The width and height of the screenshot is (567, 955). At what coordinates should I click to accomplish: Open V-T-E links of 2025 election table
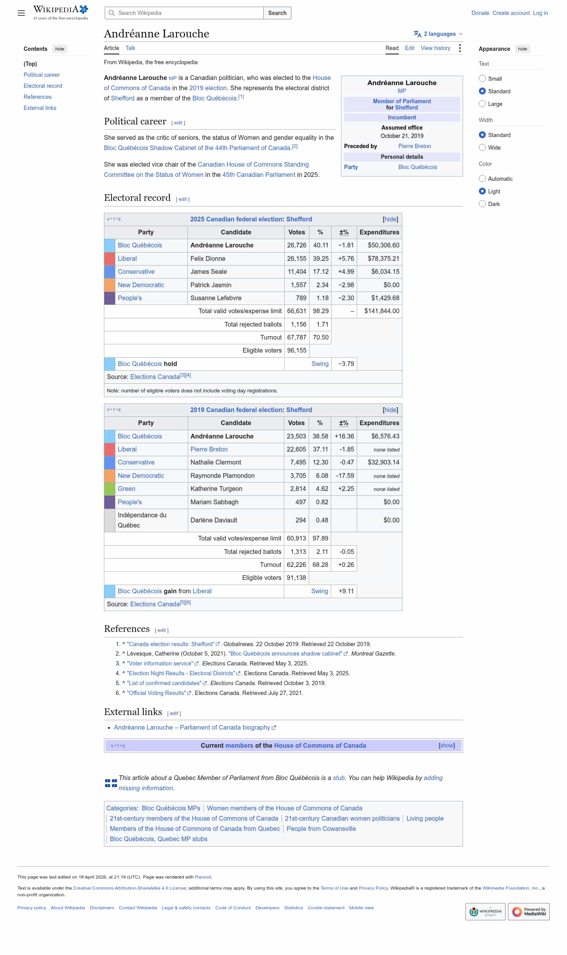114,219
